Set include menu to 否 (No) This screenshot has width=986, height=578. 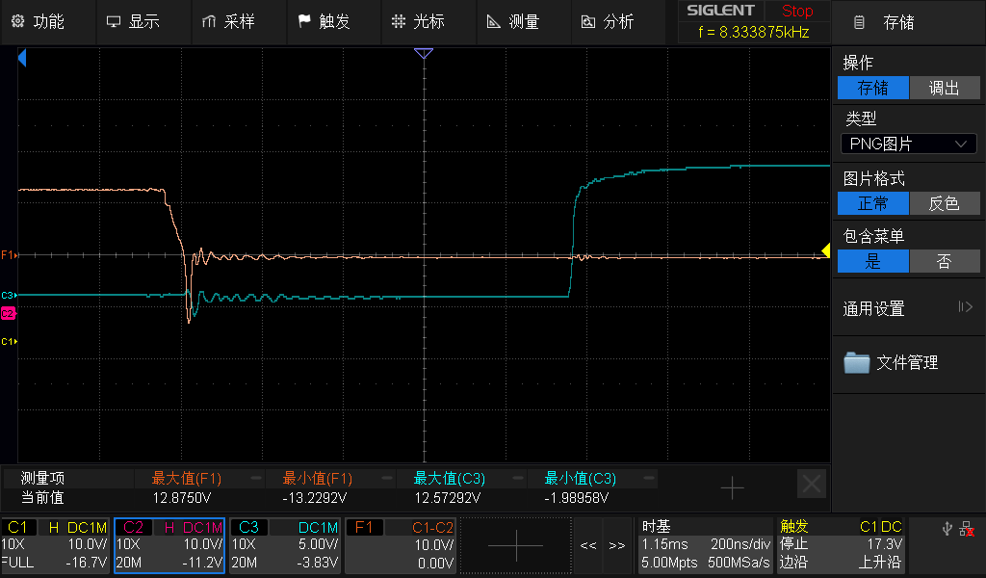click(945, 261)
